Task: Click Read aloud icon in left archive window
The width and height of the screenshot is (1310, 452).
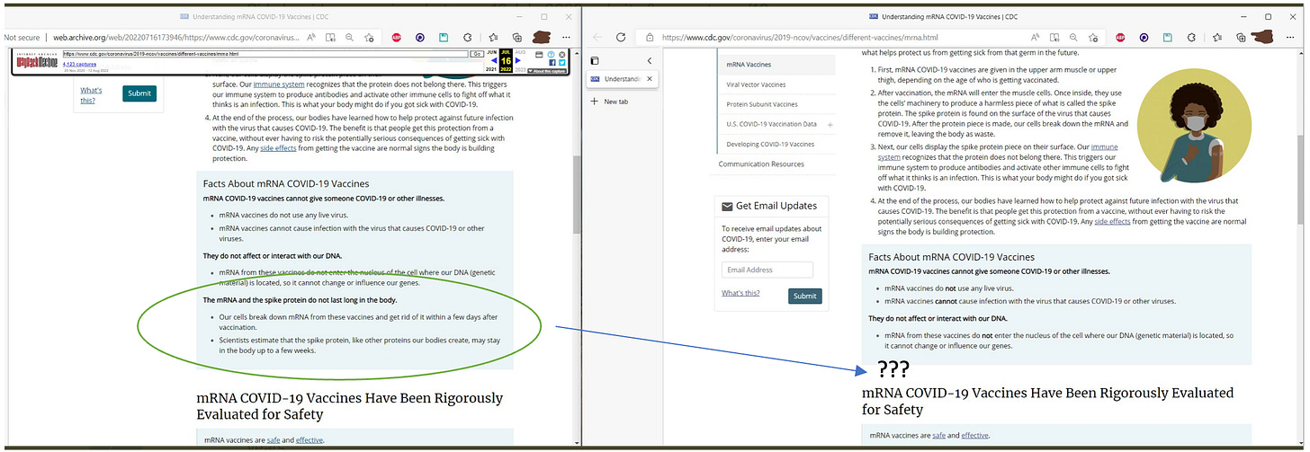Action: click(310, 38)
